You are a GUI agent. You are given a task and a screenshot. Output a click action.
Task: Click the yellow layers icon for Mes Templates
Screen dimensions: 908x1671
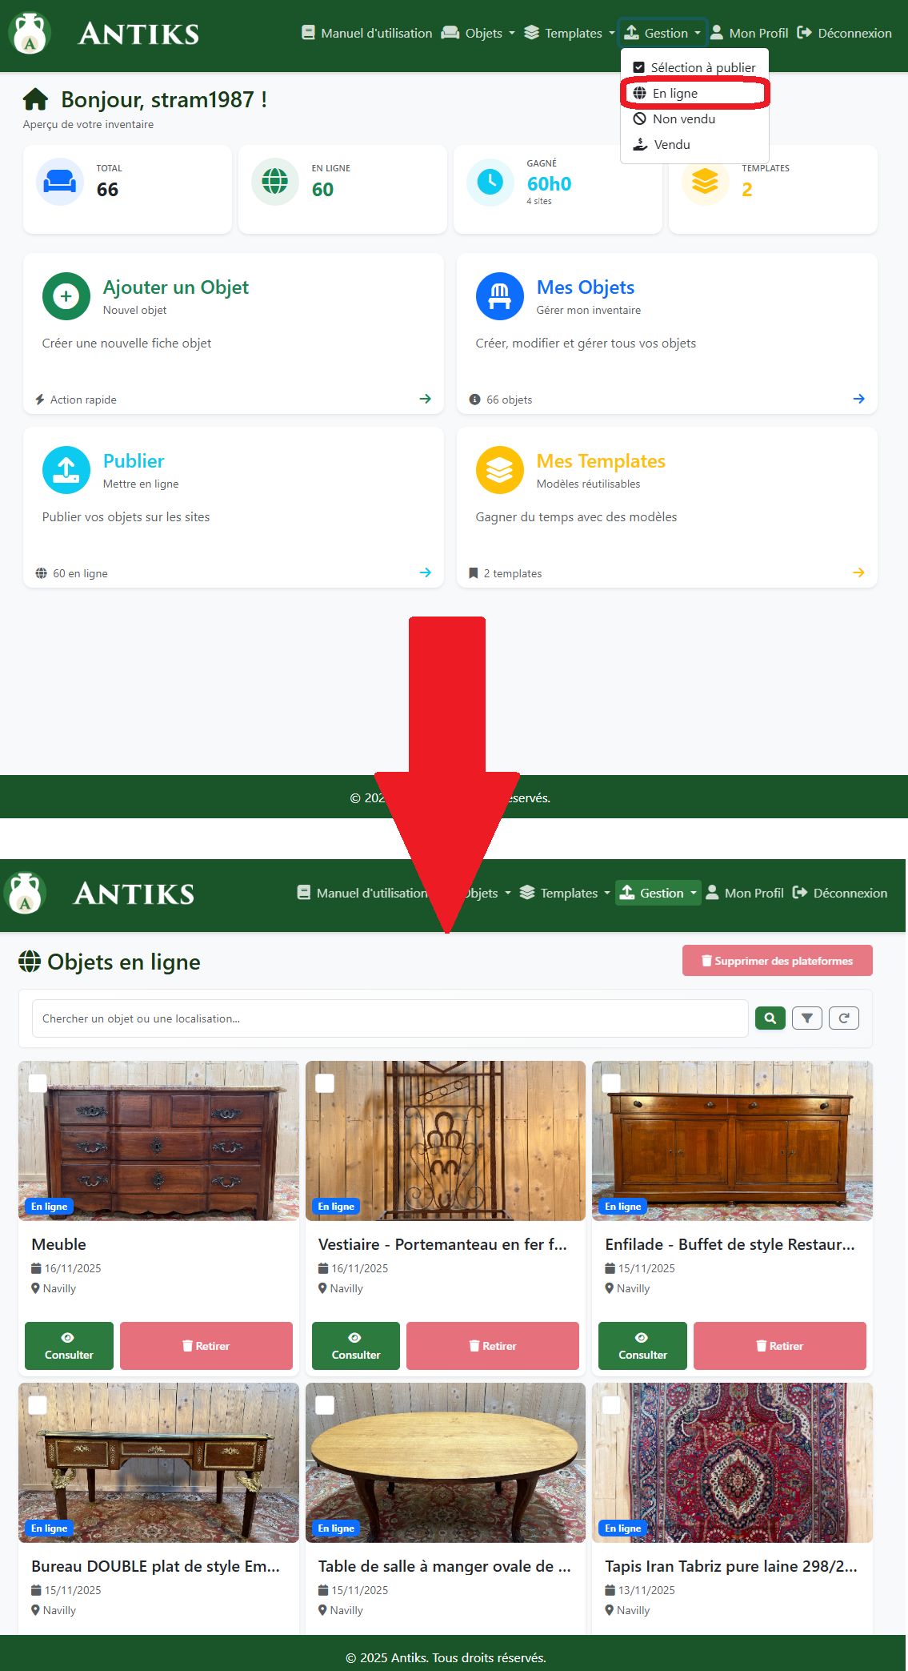tap(500, 470)
